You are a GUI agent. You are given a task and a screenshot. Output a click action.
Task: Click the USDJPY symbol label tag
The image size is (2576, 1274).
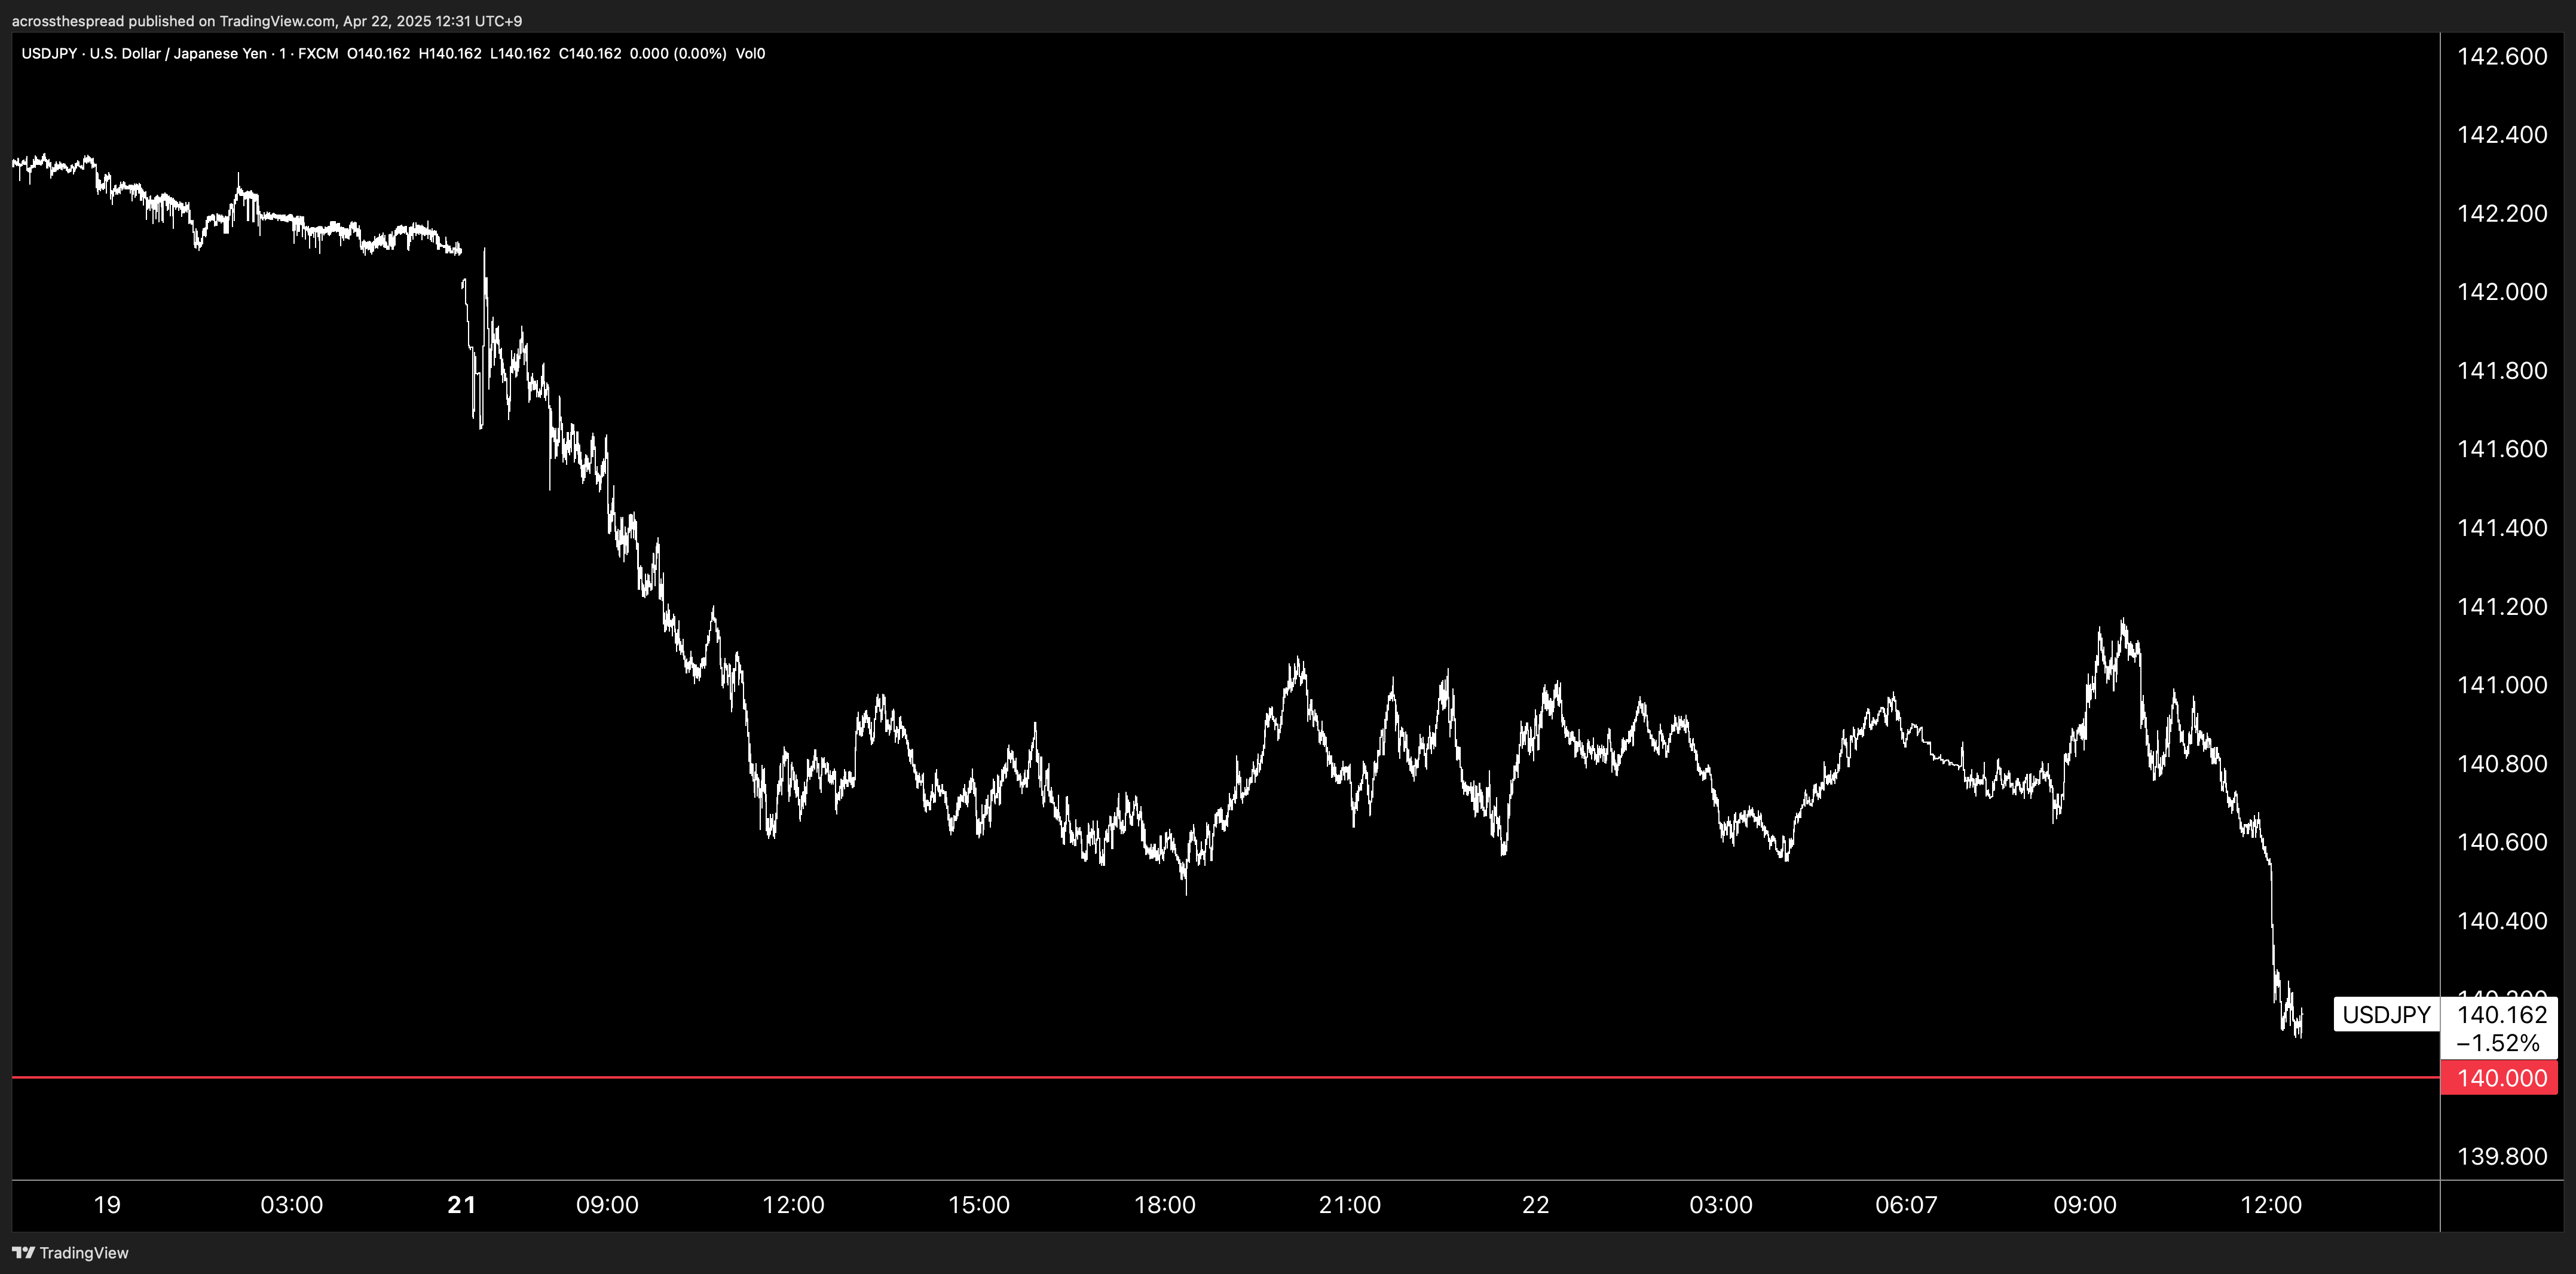tap(2386, 1014)
